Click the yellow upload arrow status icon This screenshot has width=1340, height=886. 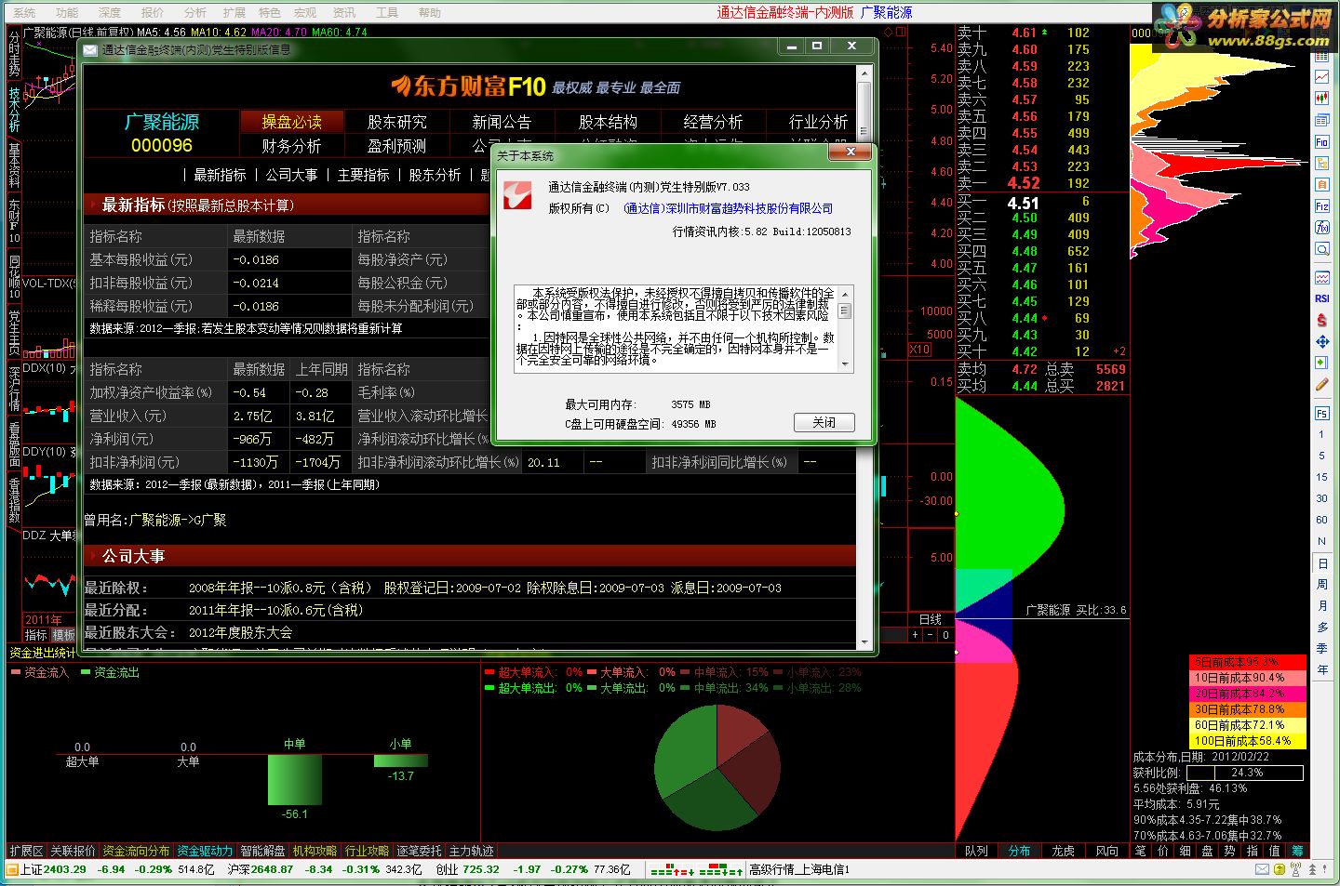(x=1279, y=869)
